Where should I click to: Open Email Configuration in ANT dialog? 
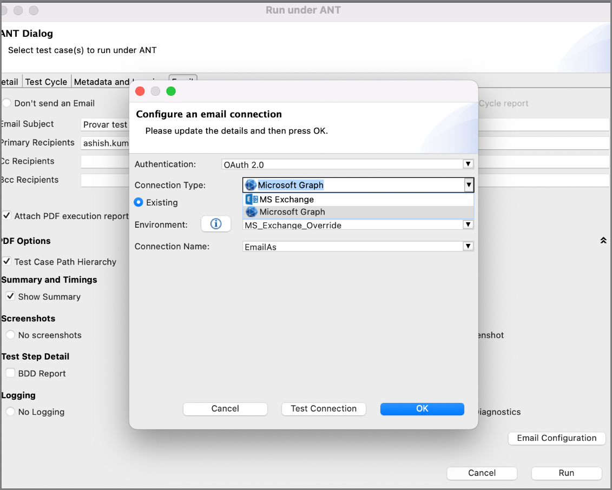pos(557,438)
